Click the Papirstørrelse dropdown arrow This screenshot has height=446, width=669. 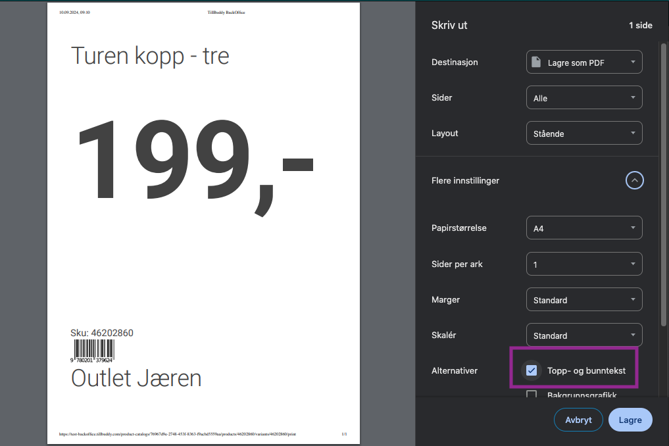pyautogui.click(x=633, y=228)
